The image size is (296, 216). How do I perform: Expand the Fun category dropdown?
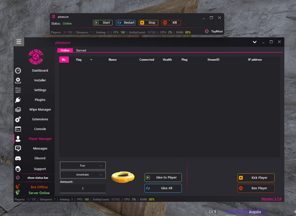pyautogui.click(x=83, y=166)
